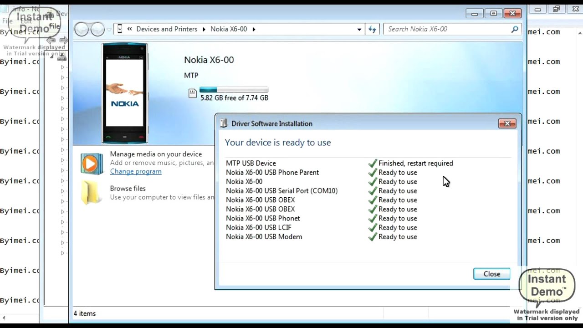Select Manage media on your device heading
Screen dimensions: 583x328
(156, 154)
